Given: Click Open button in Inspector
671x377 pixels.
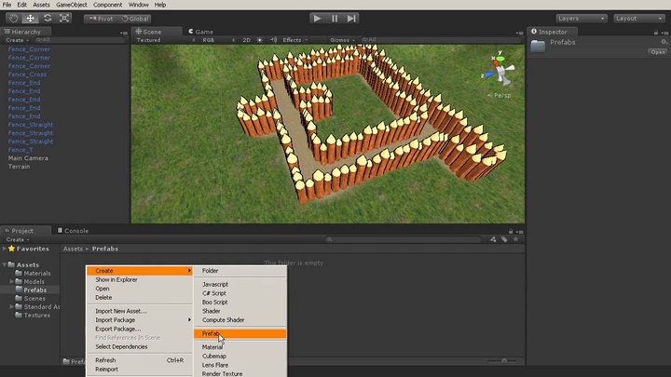Looking at the screenshot, I should coord(658,52).
